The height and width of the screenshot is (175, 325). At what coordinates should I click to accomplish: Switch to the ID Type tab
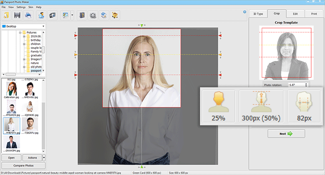258,14
